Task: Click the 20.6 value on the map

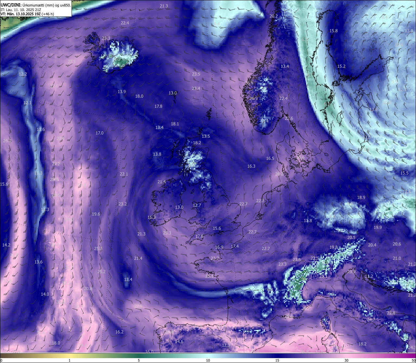Action: tap(397, 244)
